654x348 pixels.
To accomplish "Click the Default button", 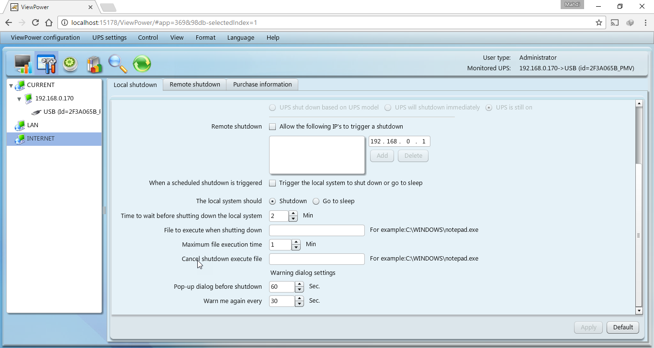I will tap(623, 327).
